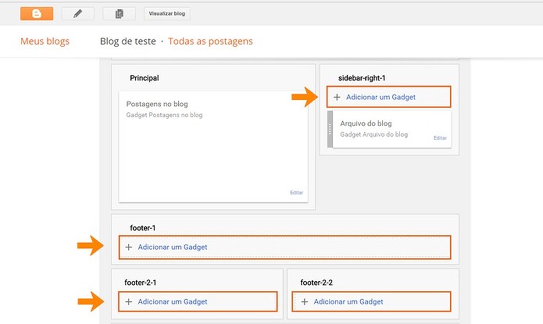Viewport: 543px width, 324px height.
Task: Click the Blogger logo icon
Action: coord(36,13)
